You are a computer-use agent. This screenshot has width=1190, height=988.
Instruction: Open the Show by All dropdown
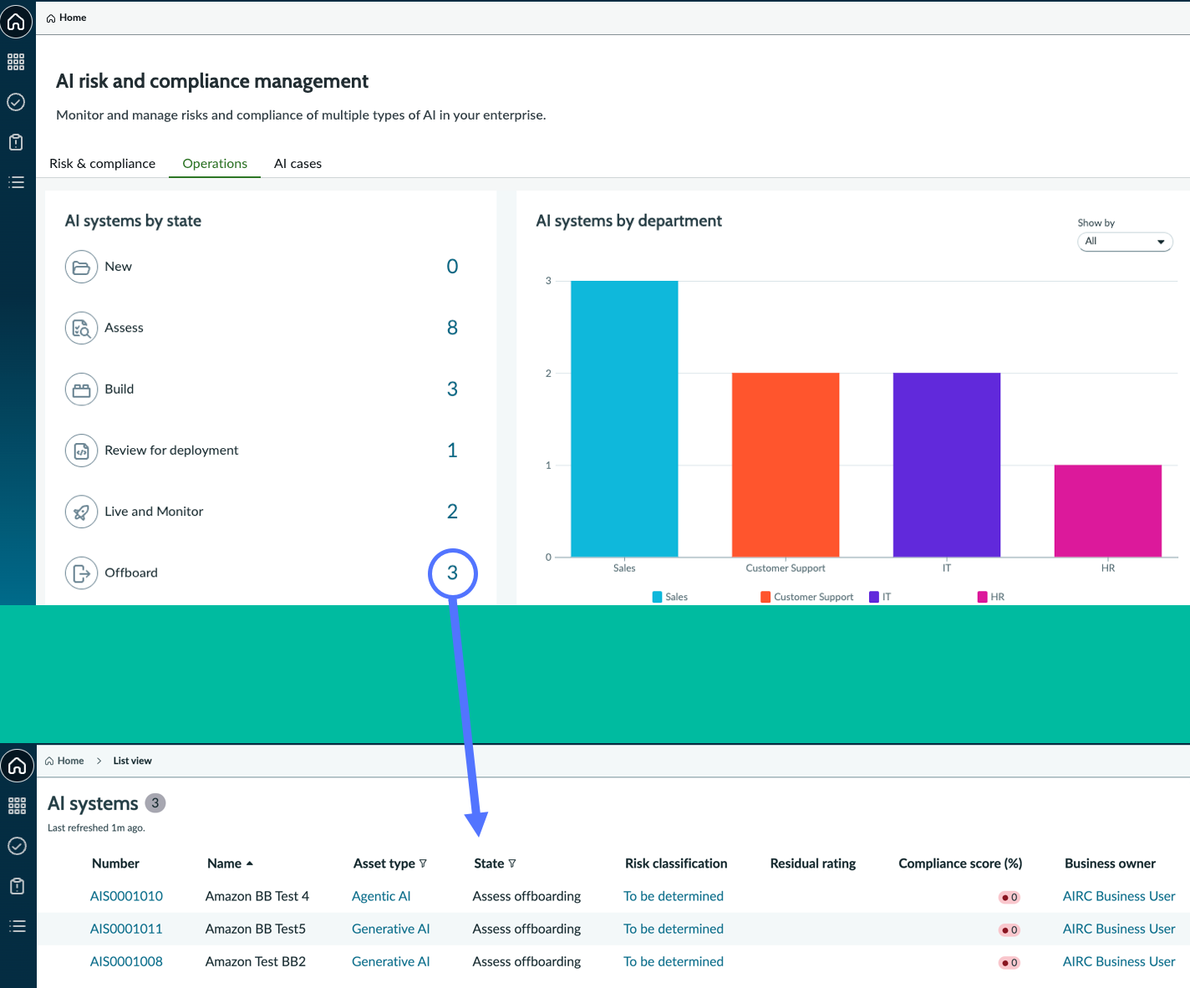coord(1125,242)
